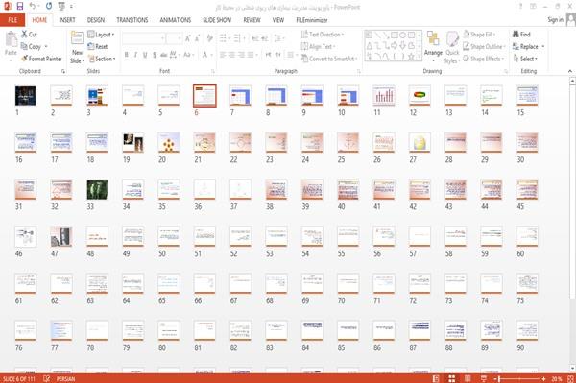This screenshot has width=576, height=383.
Task: Click zoom in plus button
Action: 544,378
